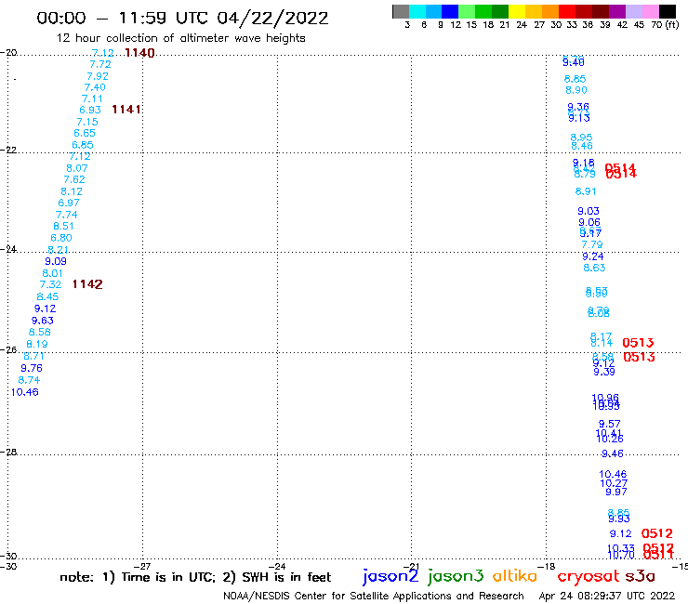Click the wave height value 8.63
Screen dimensions: 688x604
point(594,268)
